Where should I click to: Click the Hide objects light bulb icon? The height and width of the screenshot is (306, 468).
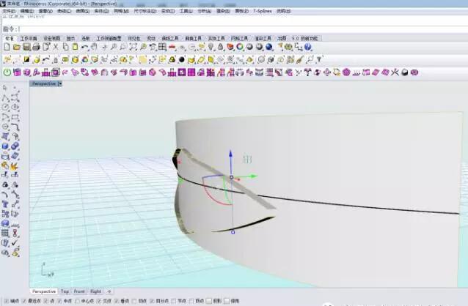pyautogui.click(x=211, y=47)
